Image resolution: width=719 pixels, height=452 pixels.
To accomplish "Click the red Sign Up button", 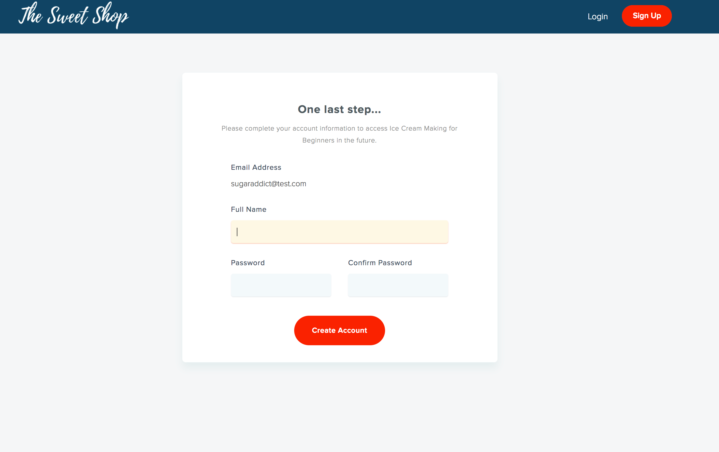I will point(646,16).
